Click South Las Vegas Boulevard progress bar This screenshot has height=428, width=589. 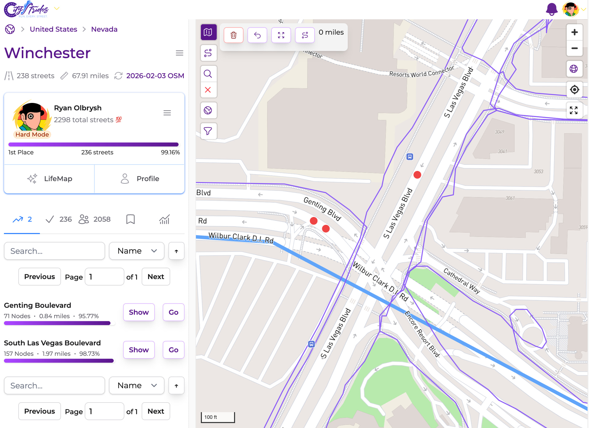[x=59, y=361]
